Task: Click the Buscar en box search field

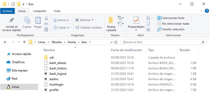Action: pyautogui.click(x=161, y=42)
